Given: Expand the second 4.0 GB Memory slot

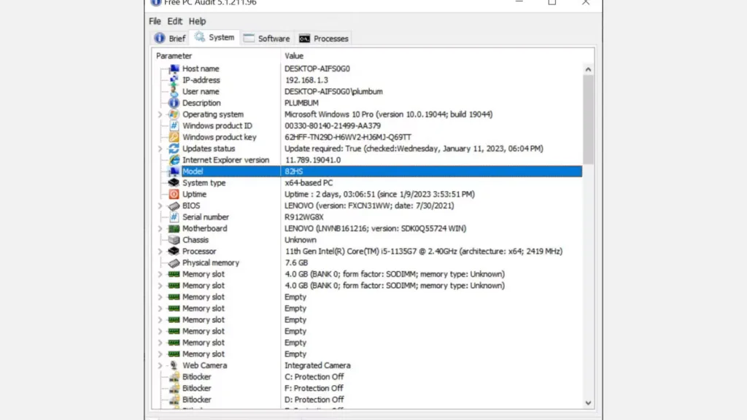Looking at the screenshot, I should (x=160, y=286).
